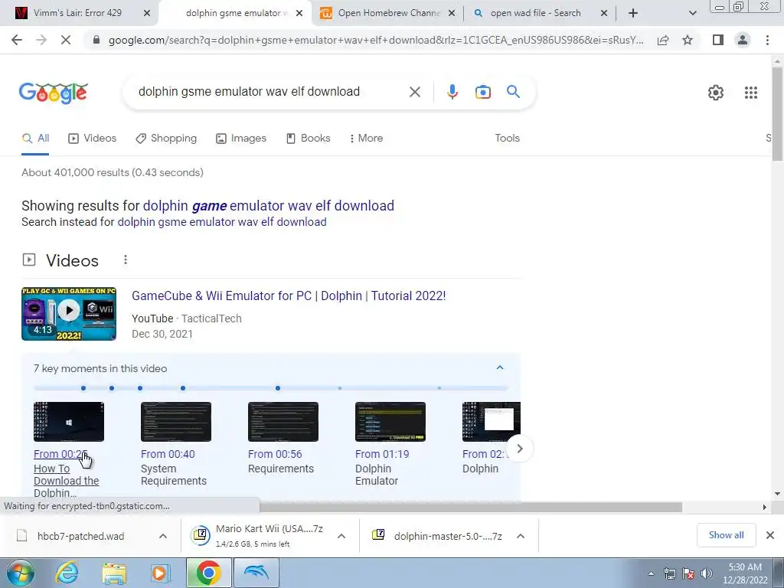Open the Chrome side panel

coord(718,40)
